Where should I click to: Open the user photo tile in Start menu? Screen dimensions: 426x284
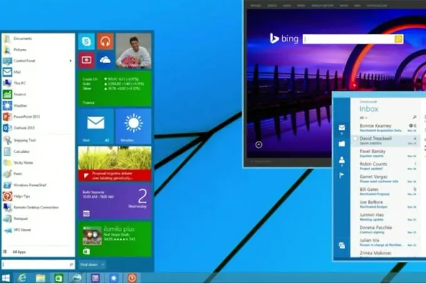[133, 51]
